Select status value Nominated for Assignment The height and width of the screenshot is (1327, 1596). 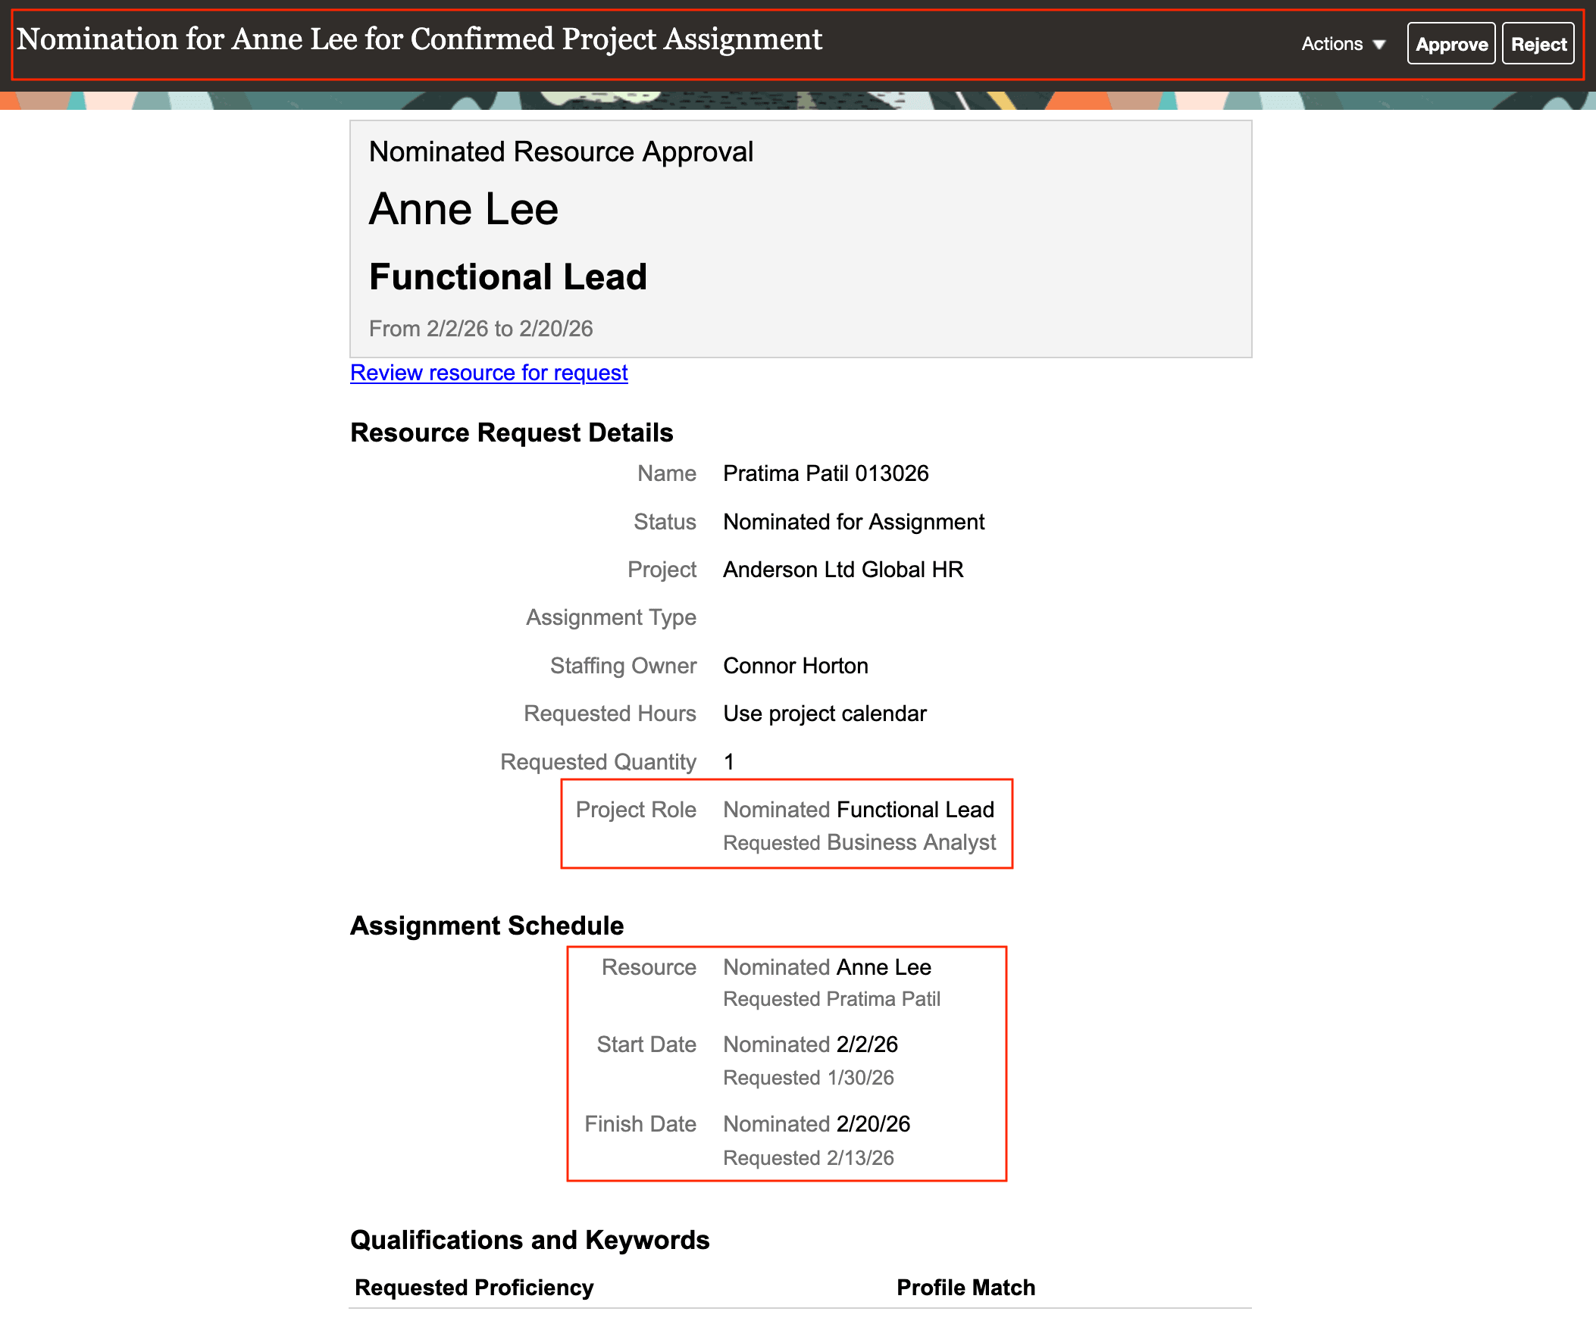point(853,522)
